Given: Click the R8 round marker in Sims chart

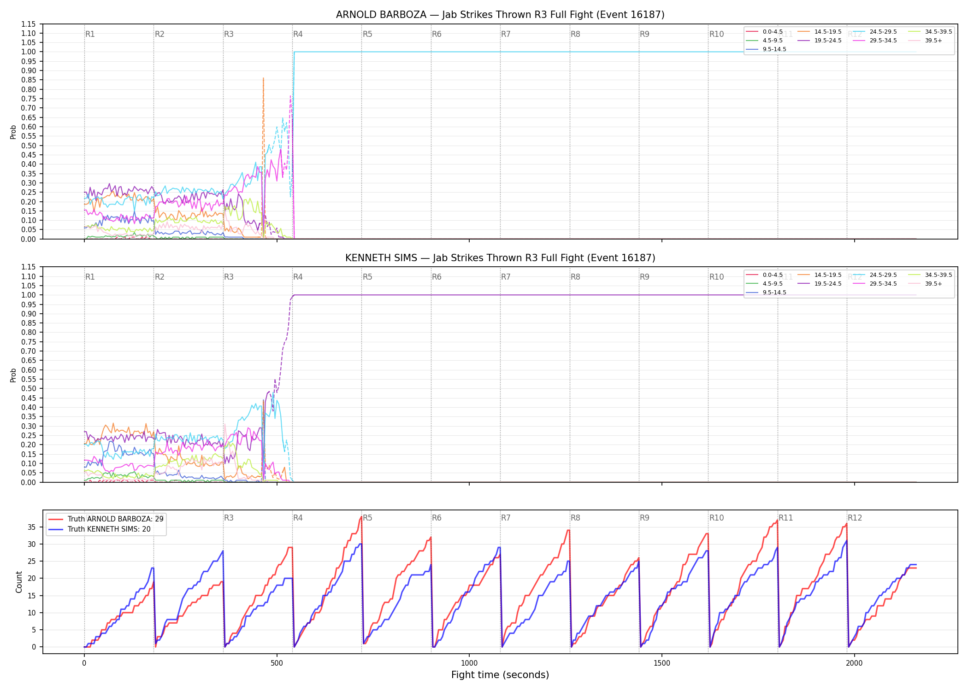Looking at the screenshot, I should coord(575,277).
